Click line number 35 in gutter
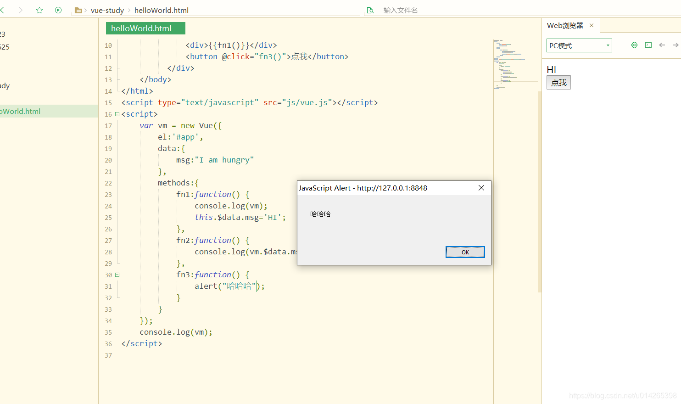681x404 pixels. (x=108, y=332)
